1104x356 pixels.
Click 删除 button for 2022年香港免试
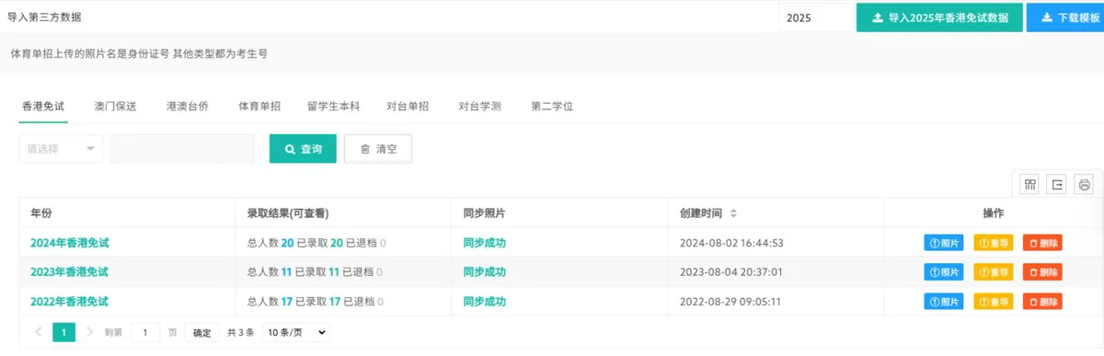pyautogui.click(x=1042, y=301)
